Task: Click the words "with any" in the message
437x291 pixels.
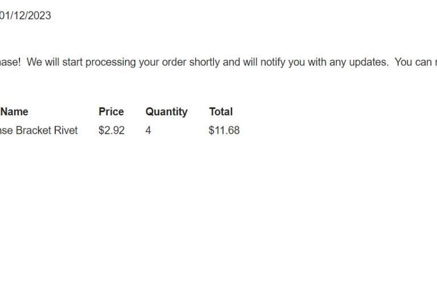Action: (327, 63)
